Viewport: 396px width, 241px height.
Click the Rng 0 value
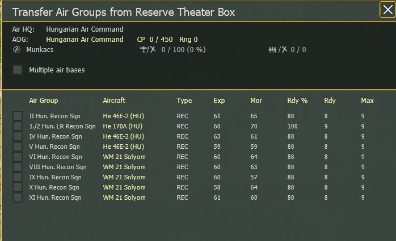188,40
